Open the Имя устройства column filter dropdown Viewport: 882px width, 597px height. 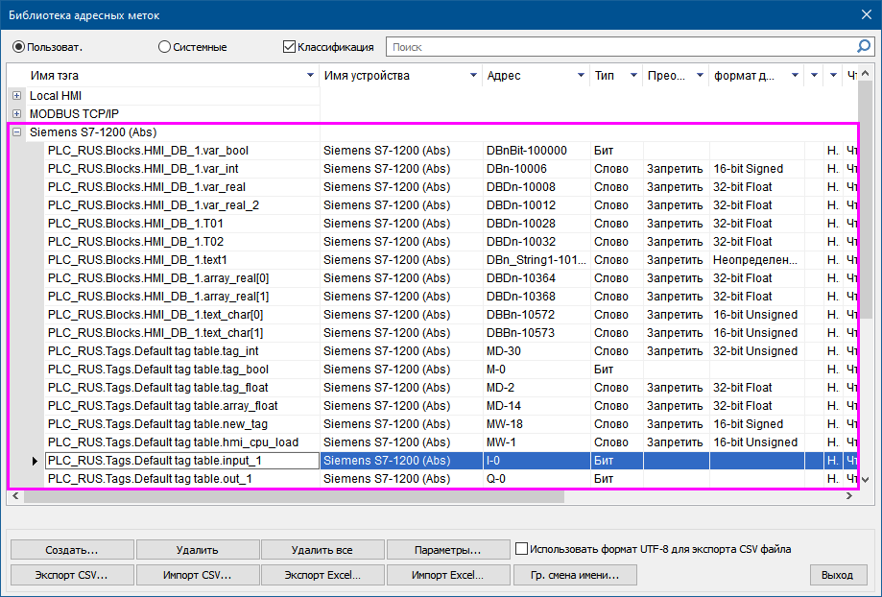click(x=473, y=76)
